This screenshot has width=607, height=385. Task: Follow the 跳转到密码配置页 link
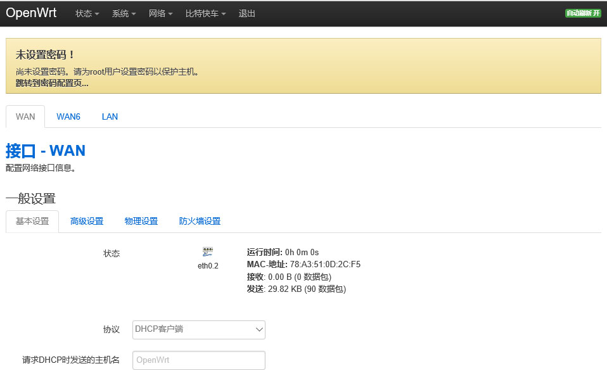[x=52, y=83]
